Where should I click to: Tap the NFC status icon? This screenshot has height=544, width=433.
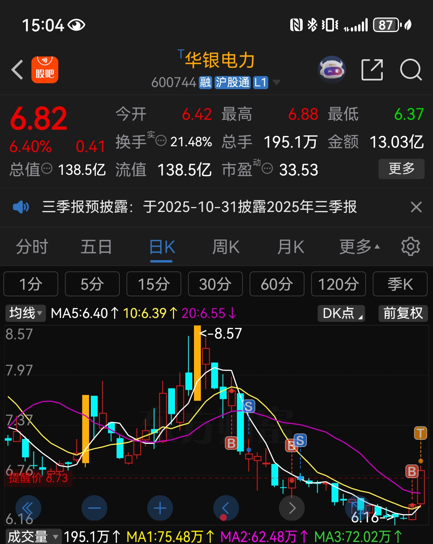(x=296, y=25)
